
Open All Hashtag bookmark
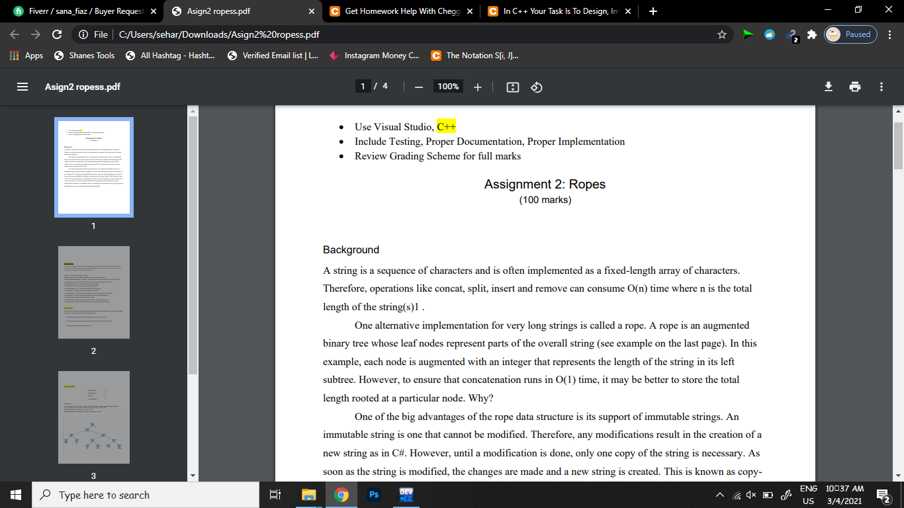(x=170, y=56)
